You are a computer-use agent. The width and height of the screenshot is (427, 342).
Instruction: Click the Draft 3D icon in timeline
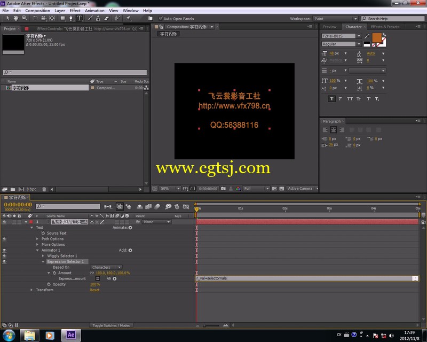[129, 206]
